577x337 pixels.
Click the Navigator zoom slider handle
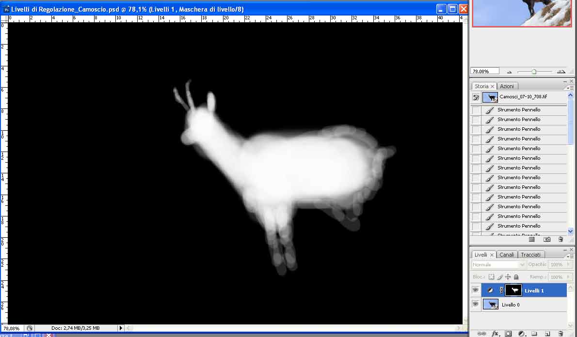coord(533,72)
